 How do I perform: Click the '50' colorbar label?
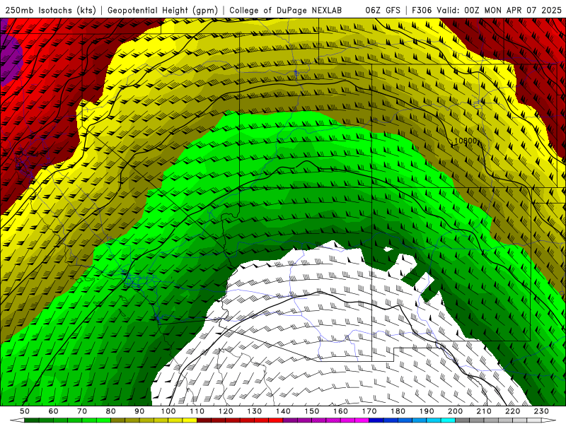coord(25,411)
